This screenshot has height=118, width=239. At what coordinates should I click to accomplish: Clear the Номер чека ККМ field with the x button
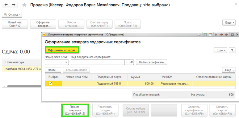[x=66, y=62]
